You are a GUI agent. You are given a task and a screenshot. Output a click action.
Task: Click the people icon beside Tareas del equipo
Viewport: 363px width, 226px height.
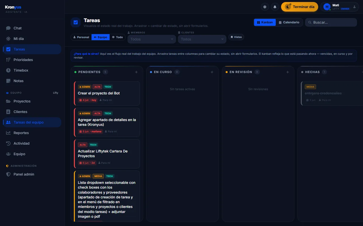8,122
